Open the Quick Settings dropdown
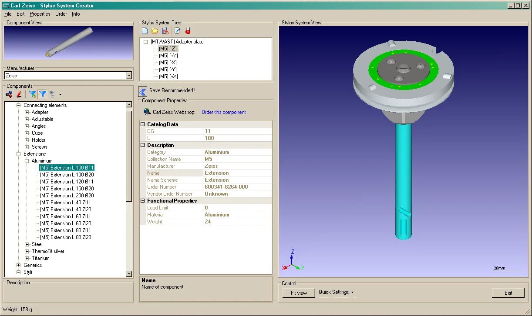Image resolution: width=532 pixels, height=316 pixels. pos(336,292)
